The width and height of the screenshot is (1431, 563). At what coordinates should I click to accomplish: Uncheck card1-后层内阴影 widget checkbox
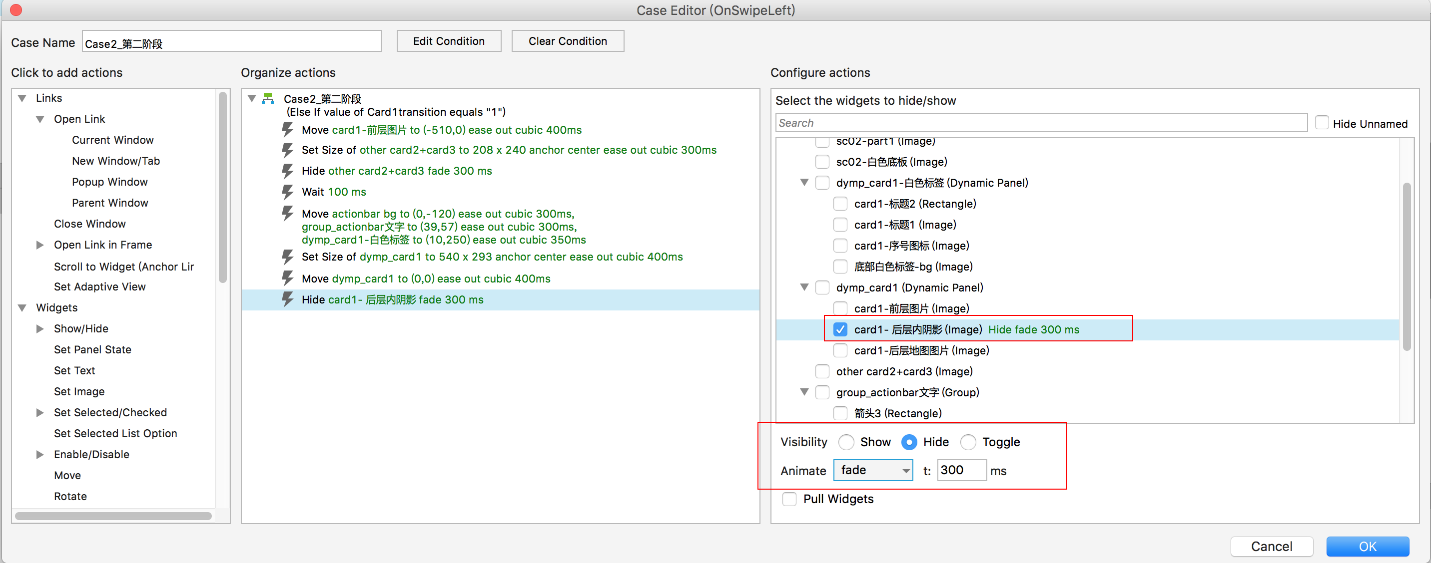[840, 329]
